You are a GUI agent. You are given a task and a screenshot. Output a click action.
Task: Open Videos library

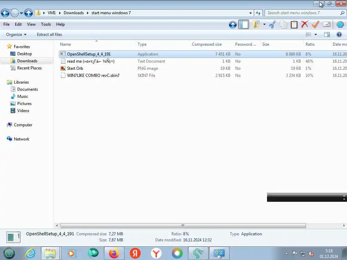[x=23, y=111]
